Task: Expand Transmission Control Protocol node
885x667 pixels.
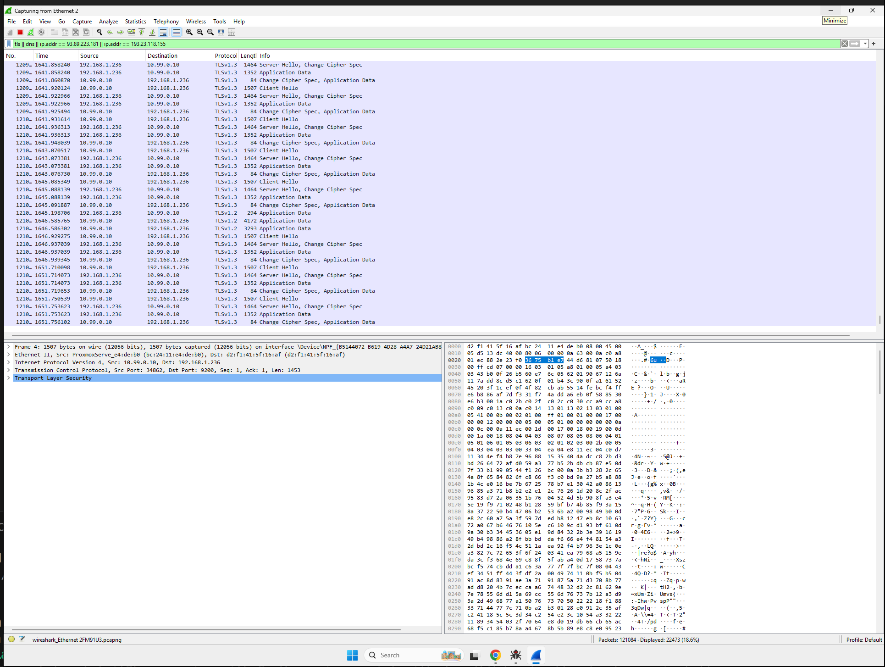Action: (8, 370)
